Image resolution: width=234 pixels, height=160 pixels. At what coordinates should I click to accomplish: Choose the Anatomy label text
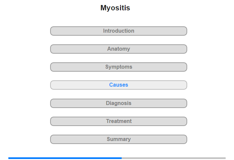click(119, 49)
